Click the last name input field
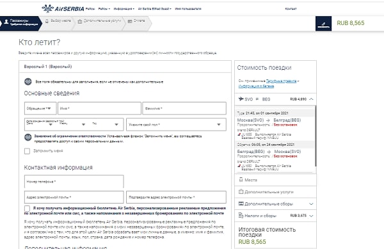Viewport: 384px width, 249px height. pyautogui.click(x=184, y=108)
